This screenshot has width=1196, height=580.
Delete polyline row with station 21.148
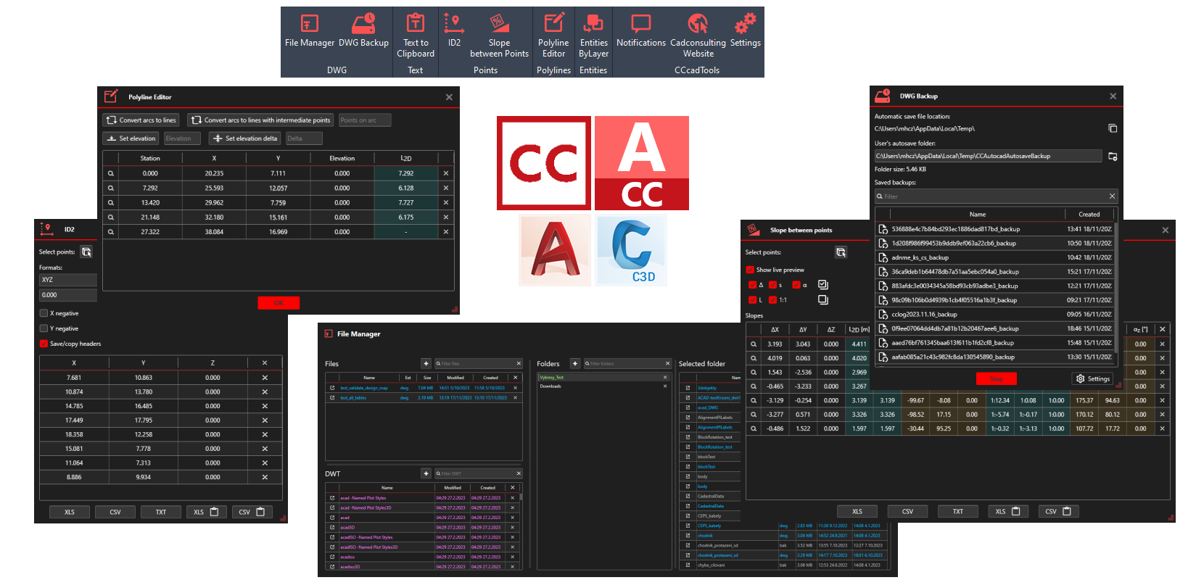(x=446, y=217)
